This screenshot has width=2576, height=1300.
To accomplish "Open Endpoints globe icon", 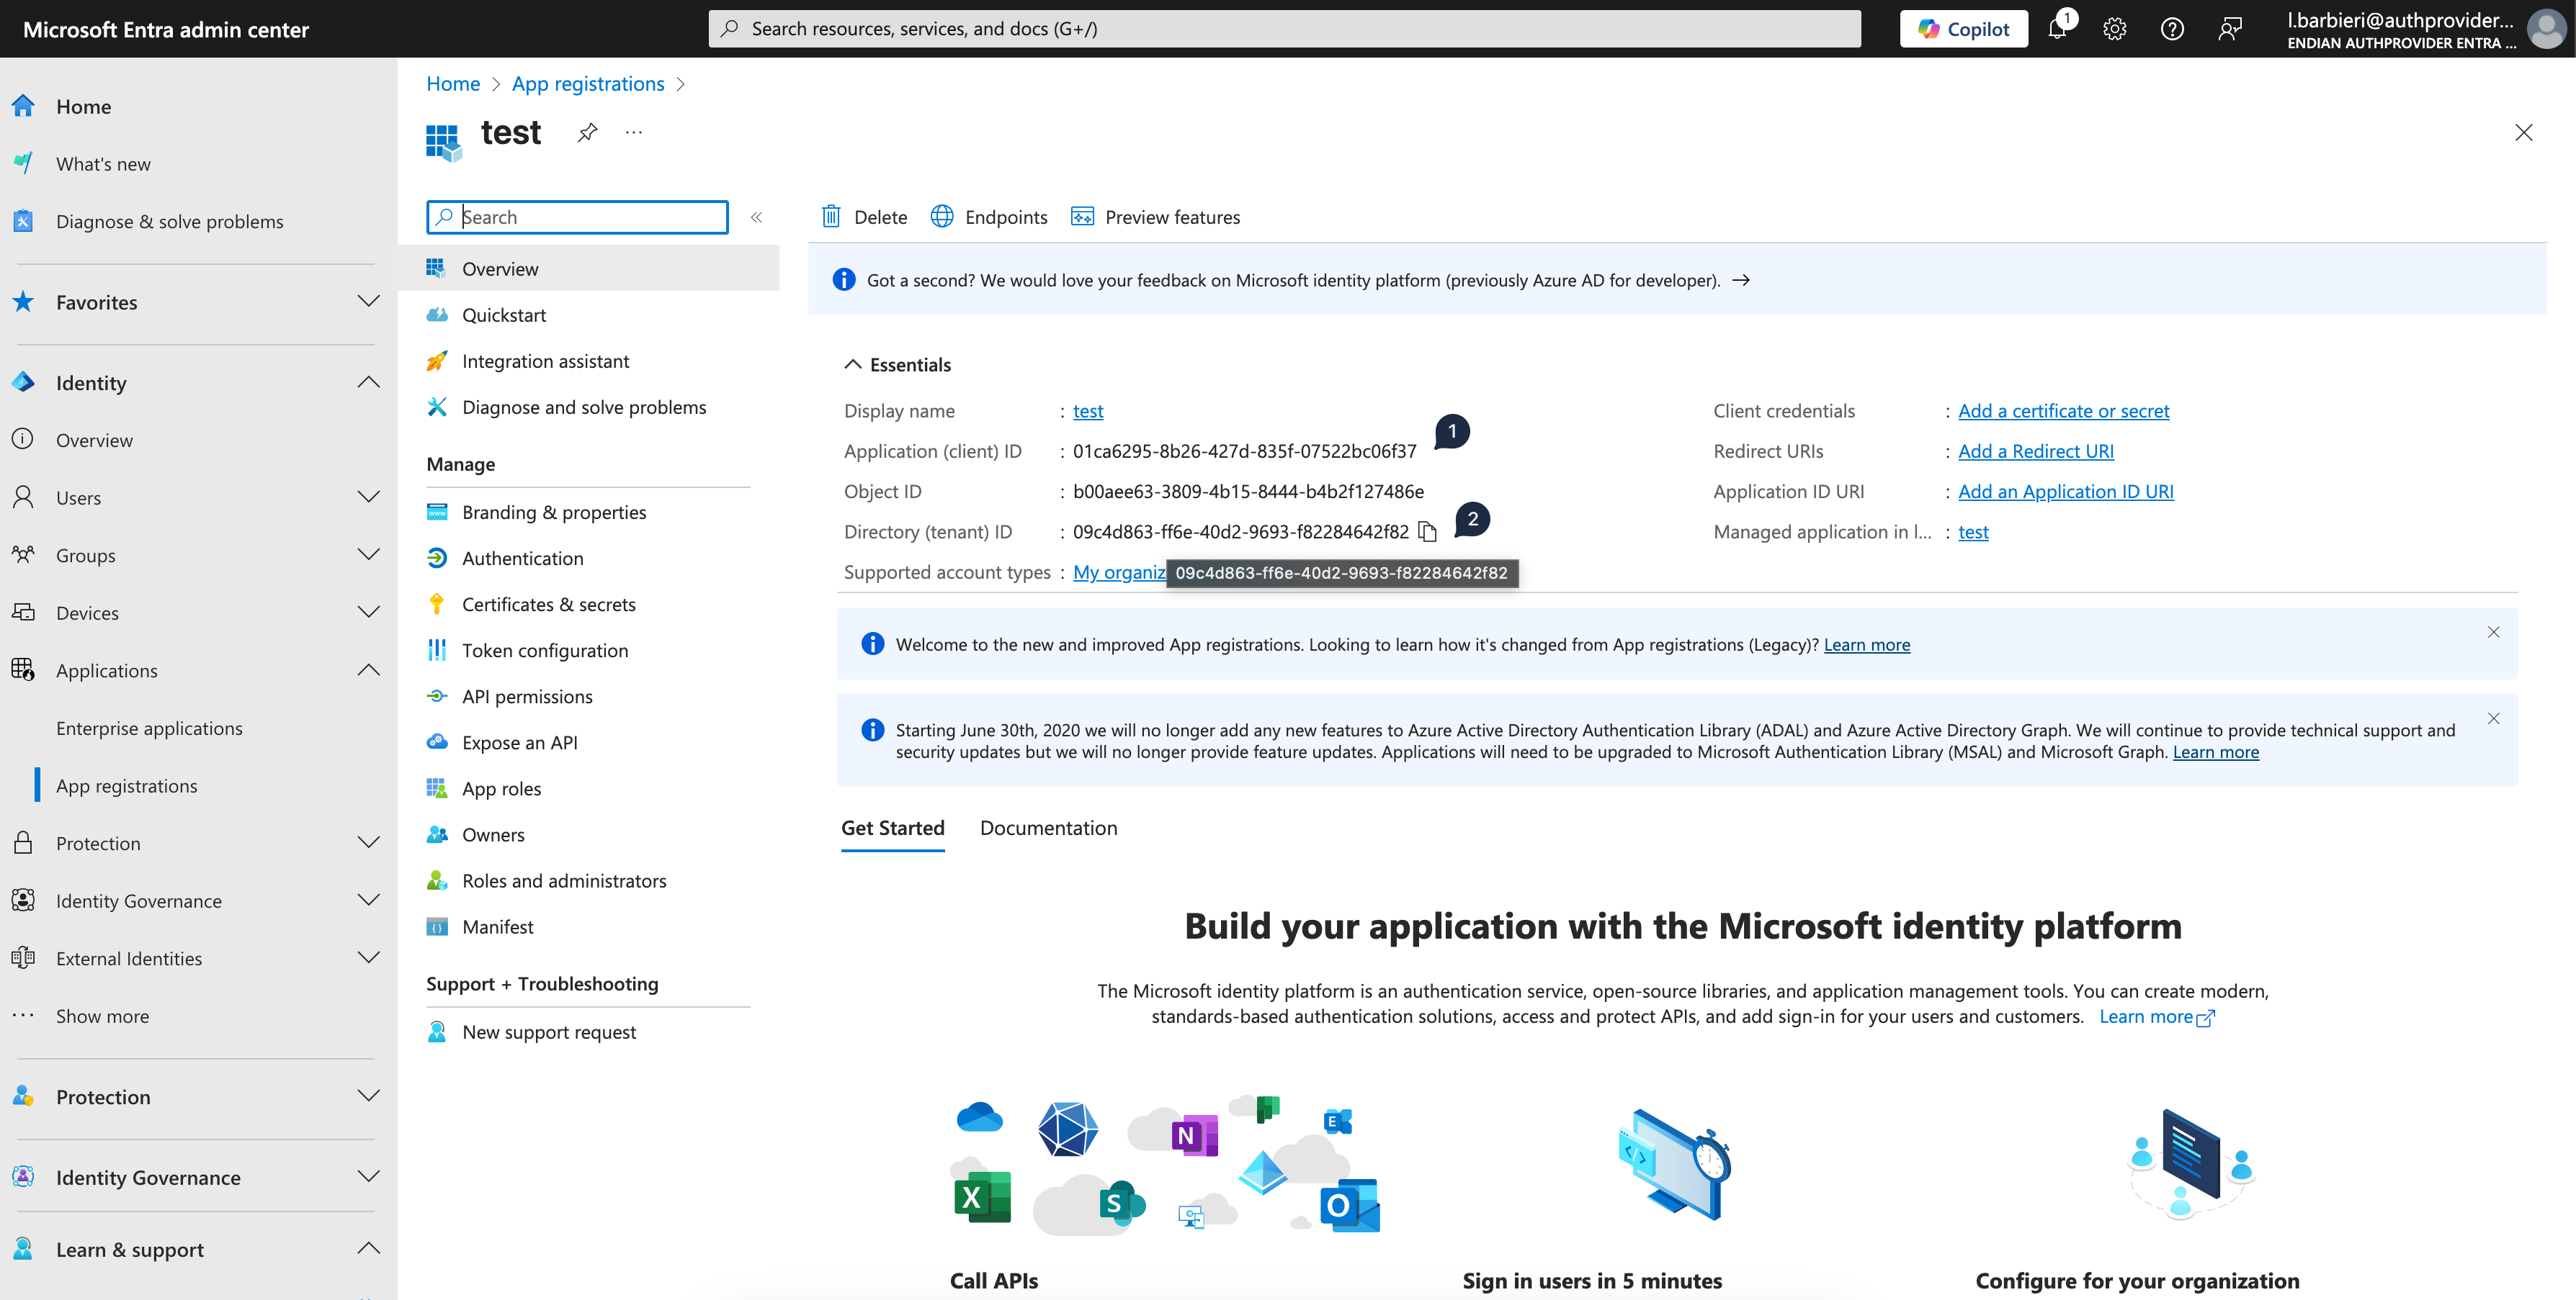I will click(x=942, y=217).
